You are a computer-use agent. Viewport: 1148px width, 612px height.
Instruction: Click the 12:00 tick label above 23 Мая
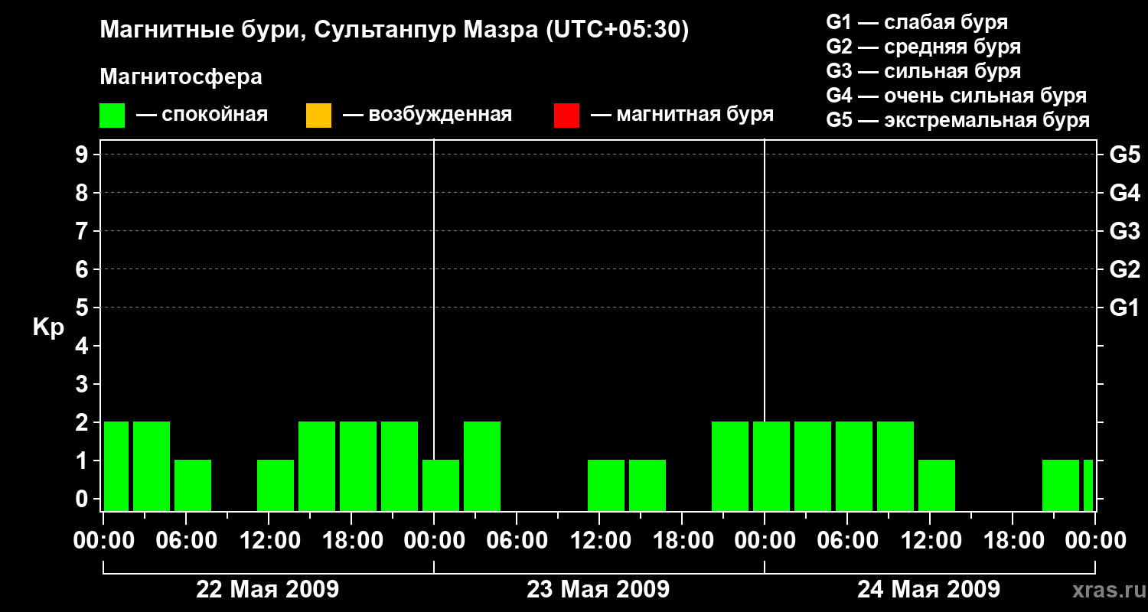(599, 541)
